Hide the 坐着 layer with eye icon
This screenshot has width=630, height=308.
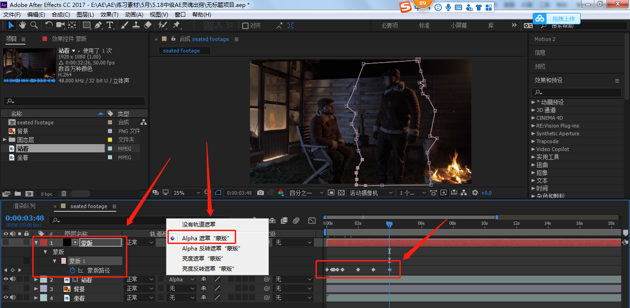pos(6,298)
